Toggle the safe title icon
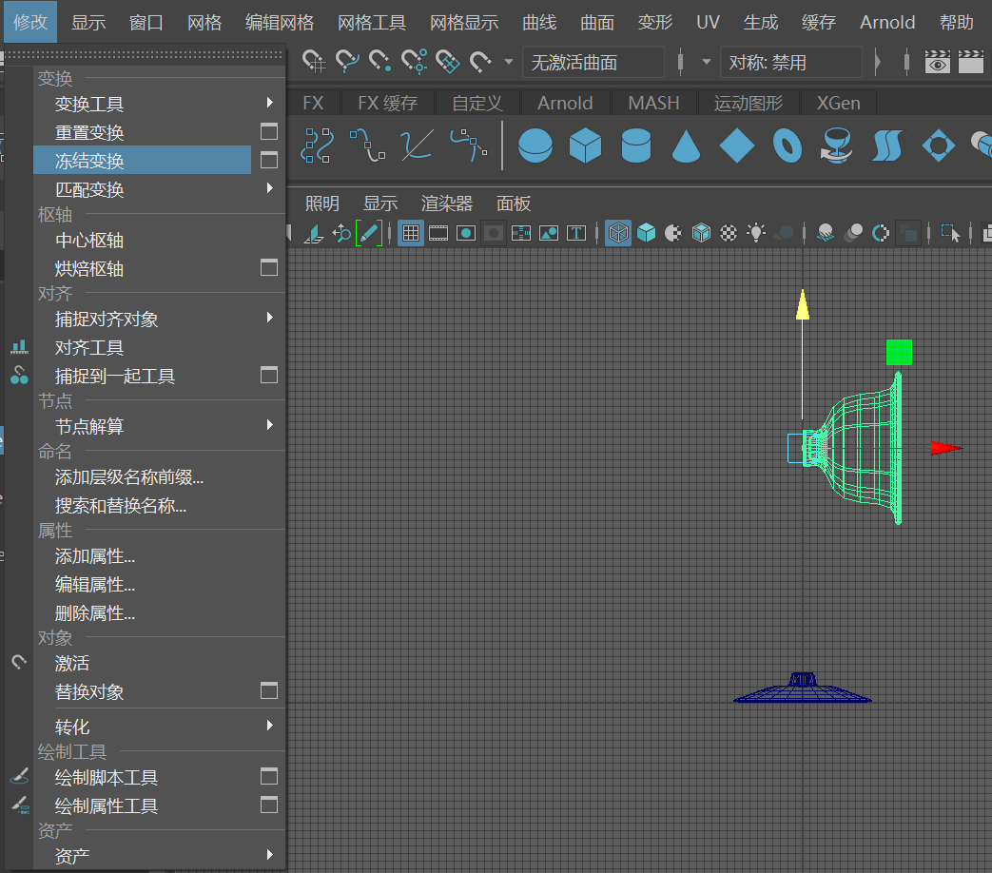This screenshot has width=992, height=873. coord(576,233)
